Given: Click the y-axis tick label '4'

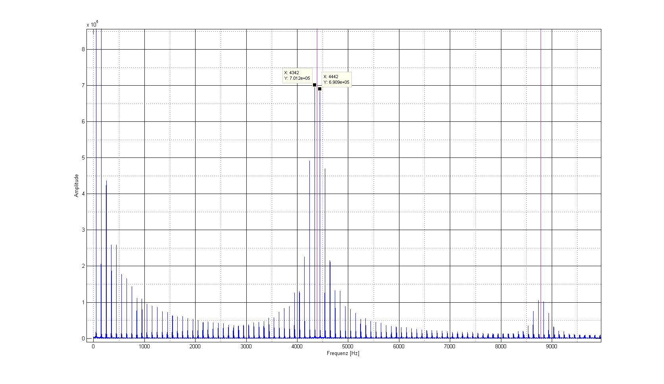Looking at the screenshot, I should [x=83, y=194].
